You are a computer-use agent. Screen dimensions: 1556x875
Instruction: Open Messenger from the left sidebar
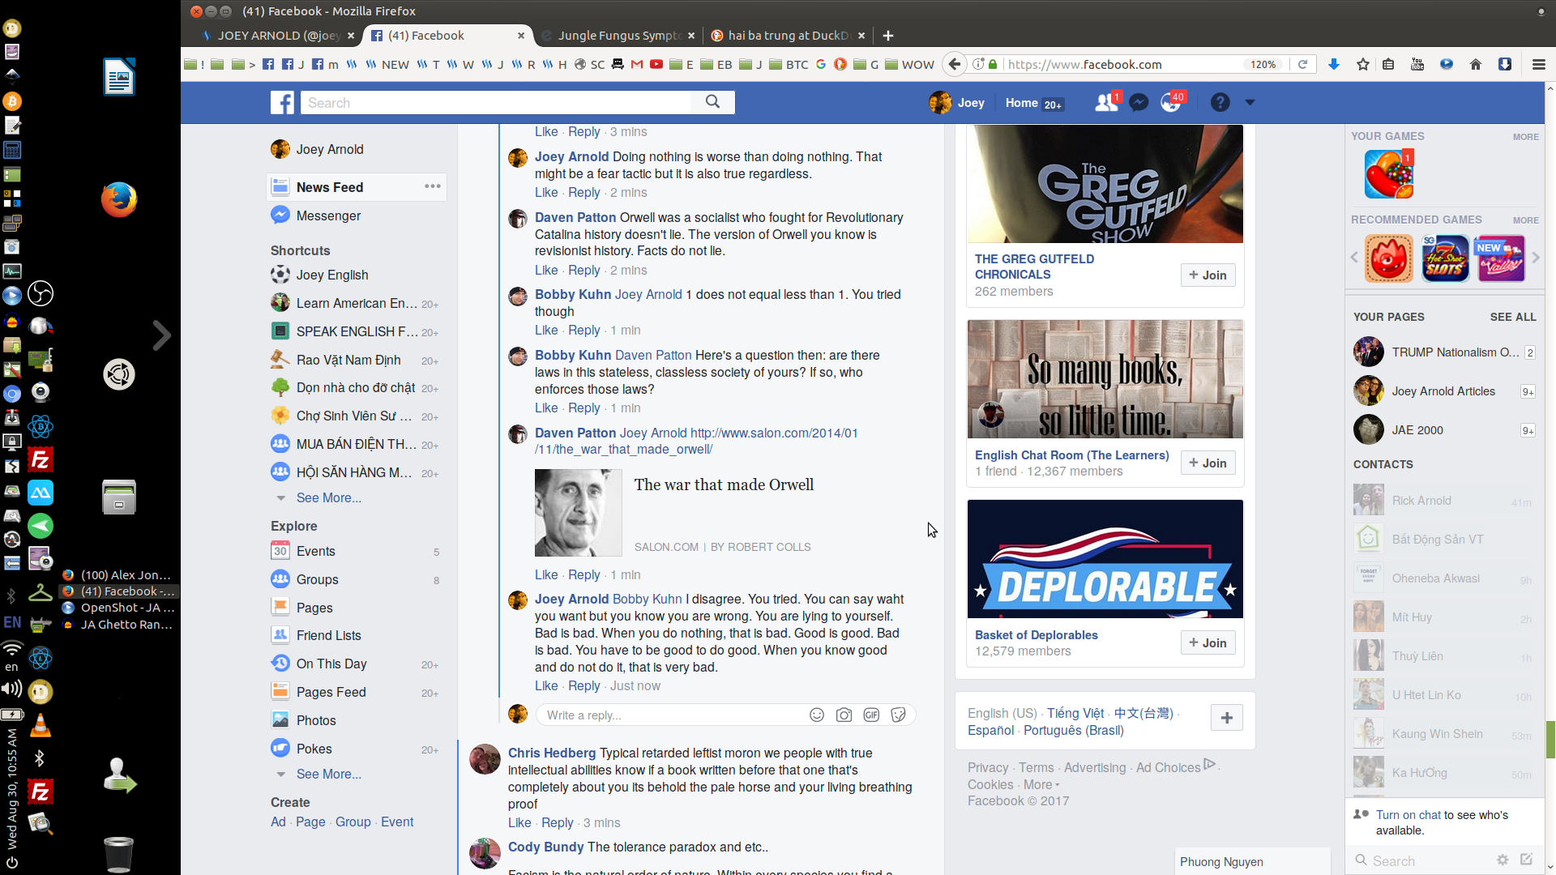[328, 216]
